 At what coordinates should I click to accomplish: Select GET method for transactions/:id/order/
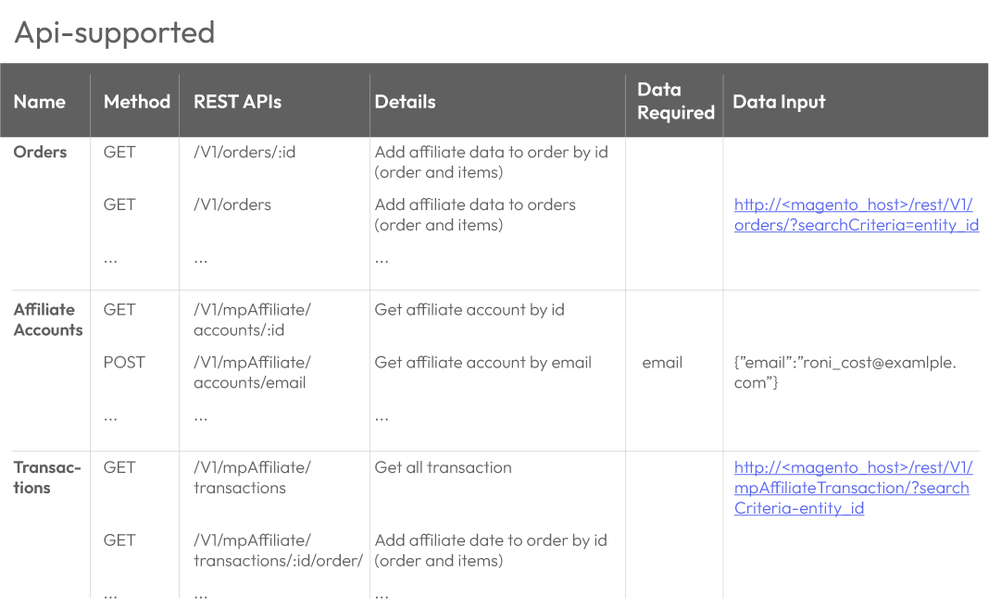click(119, 540)
